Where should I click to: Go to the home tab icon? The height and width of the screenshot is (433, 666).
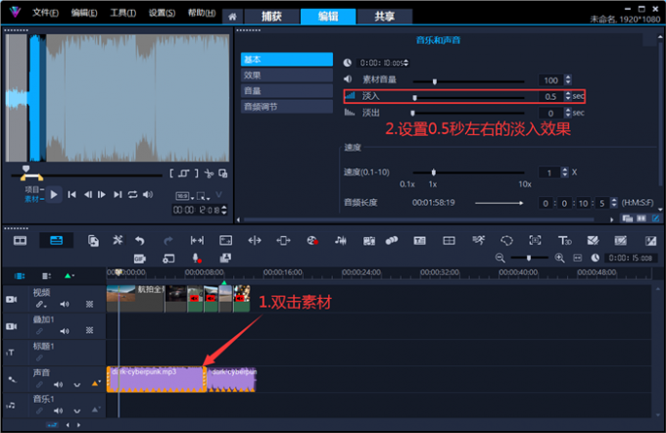click(232, 17)
